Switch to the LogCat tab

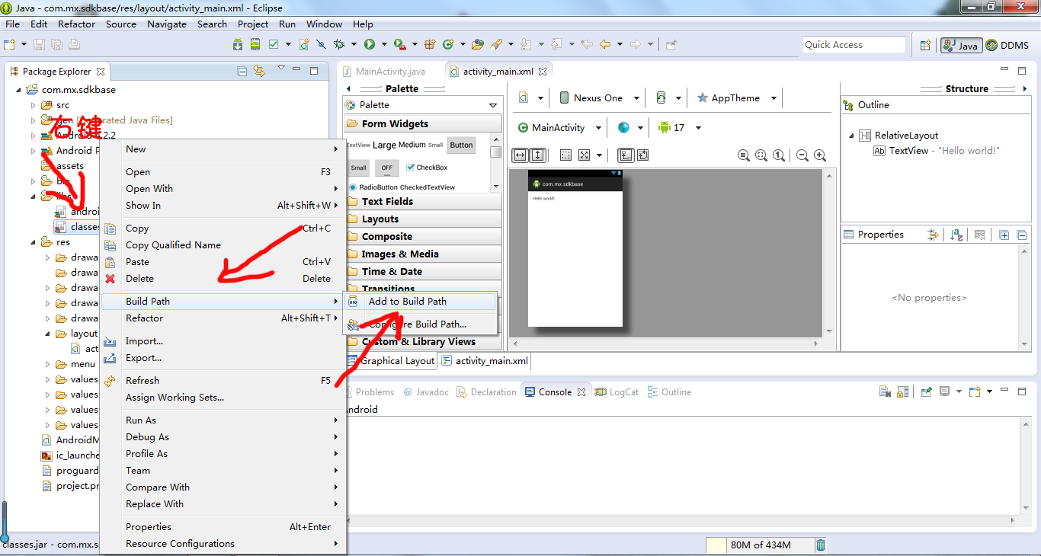617,392
